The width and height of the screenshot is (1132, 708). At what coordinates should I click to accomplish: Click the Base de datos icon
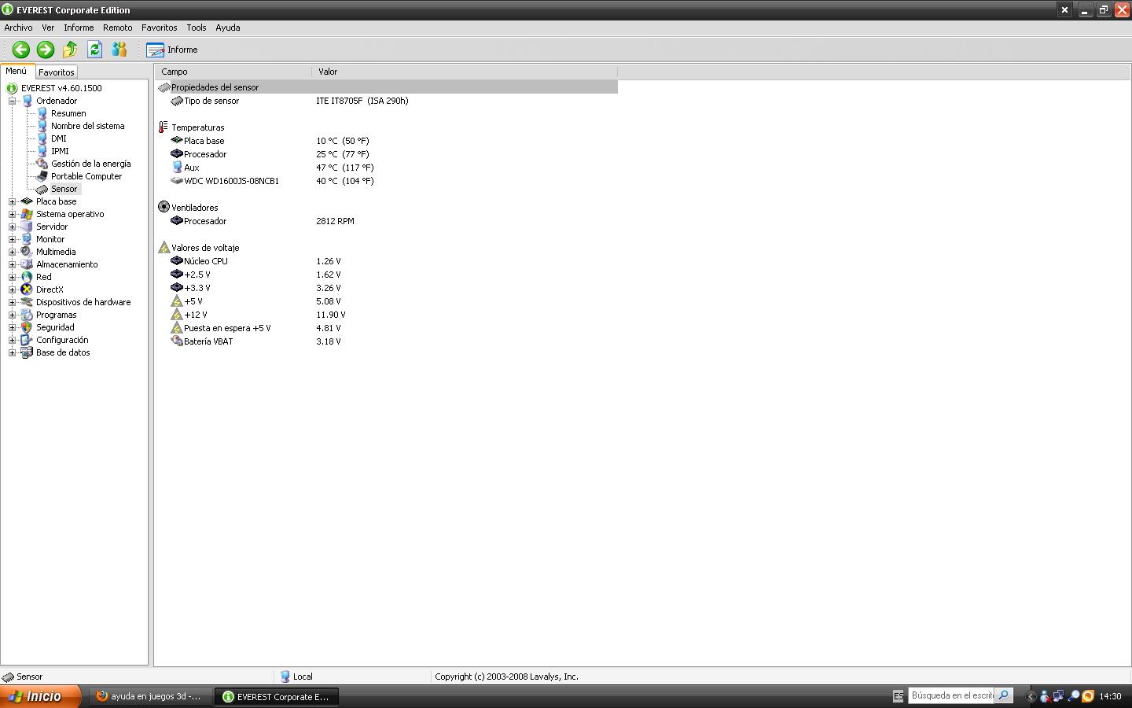[x=27, y=352]
